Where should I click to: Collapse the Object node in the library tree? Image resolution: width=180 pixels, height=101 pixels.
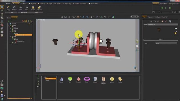point(42,77)
